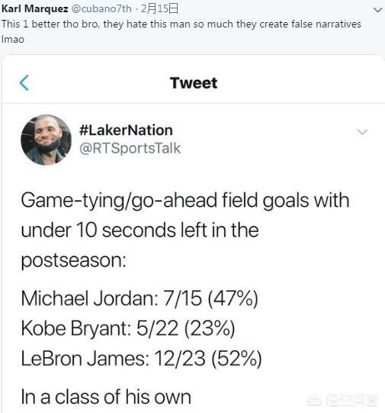Click the word "postseason:"
This screenshot has width=385, height=413.
pyautogui.click(x=74, y=261)
